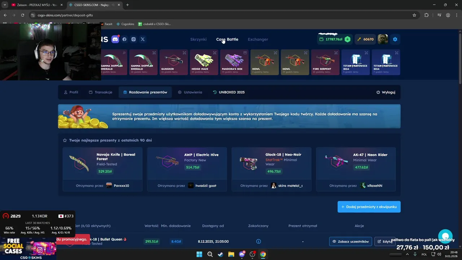The height and width of the screenshot is (260, 462).
Task: Open the Case Battle menu item
Action: pyautogui.click(x=227, y=39)
